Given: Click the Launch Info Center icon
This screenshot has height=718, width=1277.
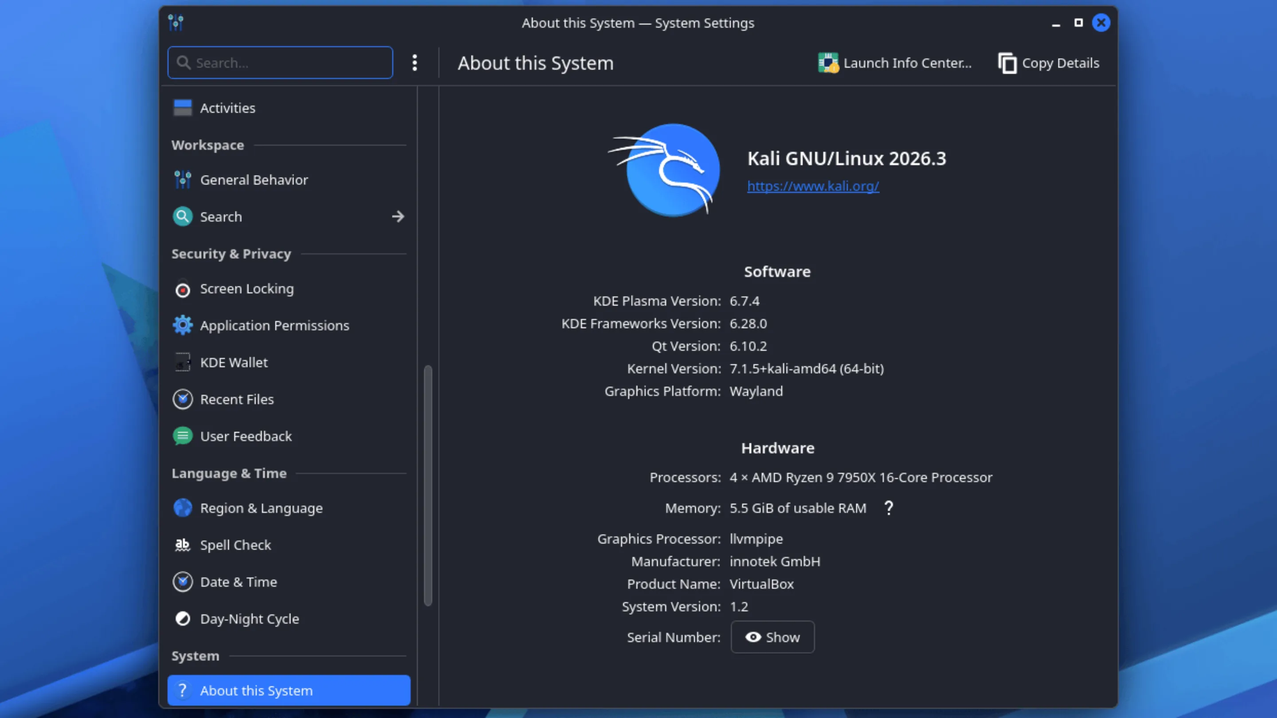Looking at the screenshot, I should click(x=828, y=63).
